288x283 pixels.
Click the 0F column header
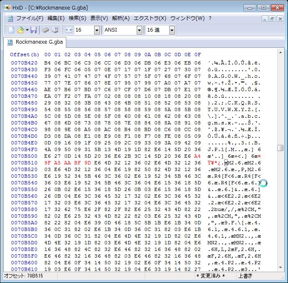[198, 55]
